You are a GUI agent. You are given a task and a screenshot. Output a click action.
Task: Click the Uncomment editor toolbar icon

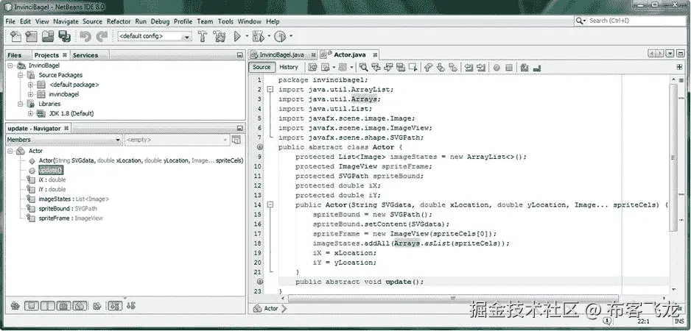tap(537, 68)
